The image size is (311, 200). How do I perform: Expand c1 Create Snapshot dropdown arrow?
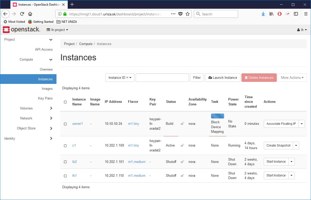tap(296, 146)
